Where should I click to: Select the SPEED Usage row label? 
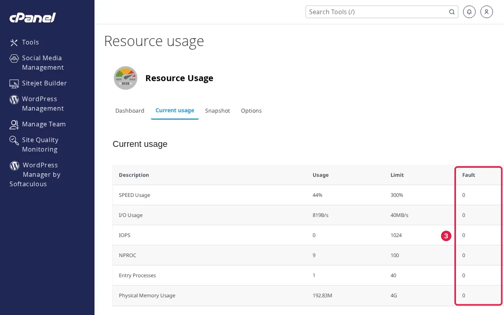pos(134,195)
